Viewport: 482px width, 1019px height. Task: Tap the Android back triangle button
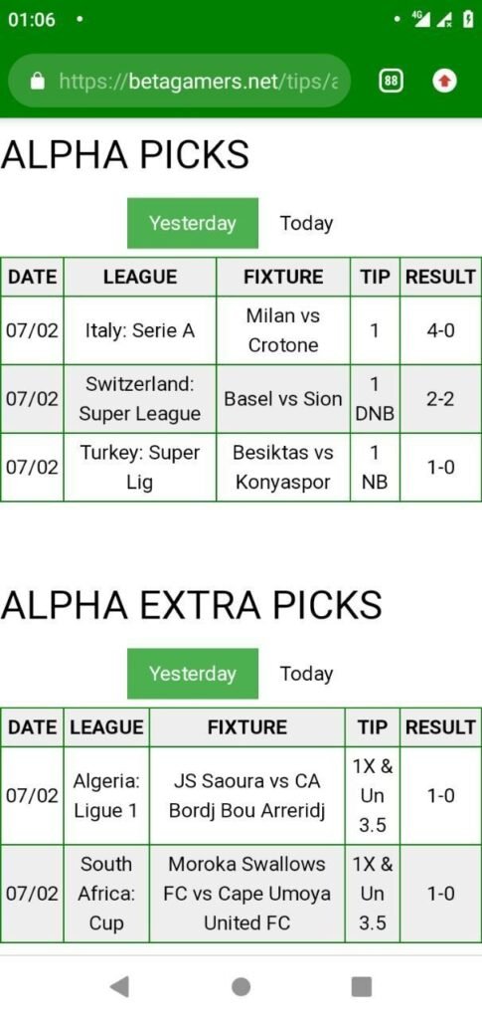pos(118,986)
